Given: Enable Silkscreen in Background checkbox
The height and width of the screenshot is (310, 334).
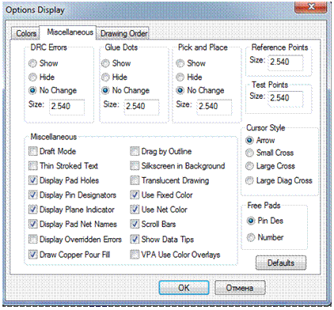Looking at the screenshot, I should (135, 166).
